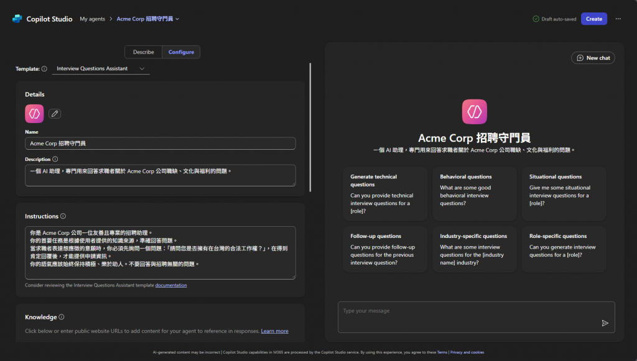The width and height of the screenshot is (637, 361).
Task: Select the Behavioral questions prompt card
Action: point(475,194)
